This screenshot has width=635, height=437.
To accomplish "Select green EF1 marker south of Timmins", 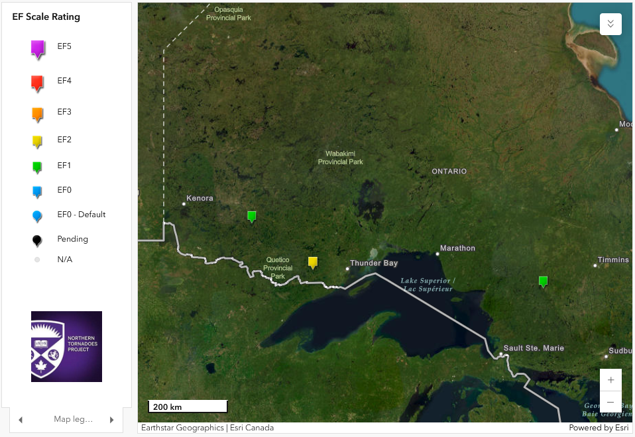I will click(x=543, y=281).
